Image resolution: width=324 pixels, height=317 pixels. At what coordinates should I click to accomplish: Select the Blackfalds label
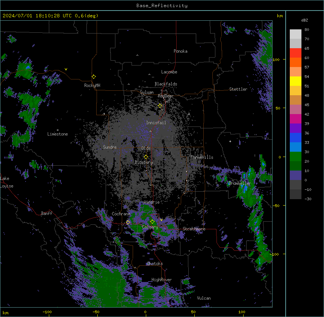[x=166, y=84]
